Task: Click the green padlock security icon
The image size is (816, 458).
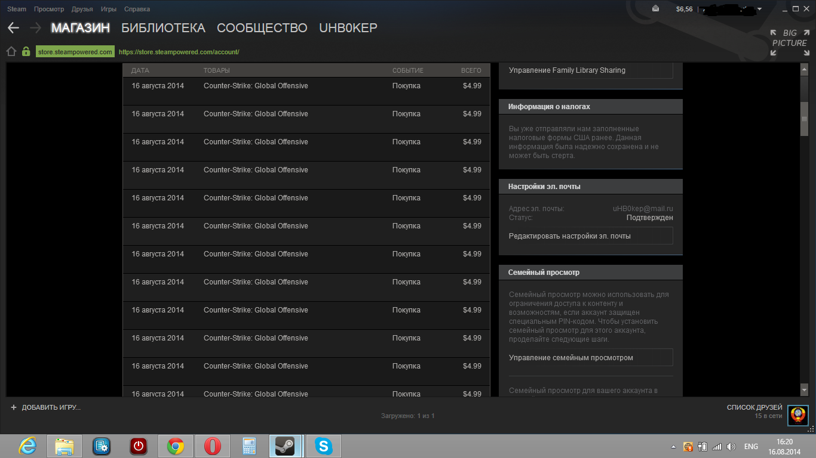Action: pos(26,52)
